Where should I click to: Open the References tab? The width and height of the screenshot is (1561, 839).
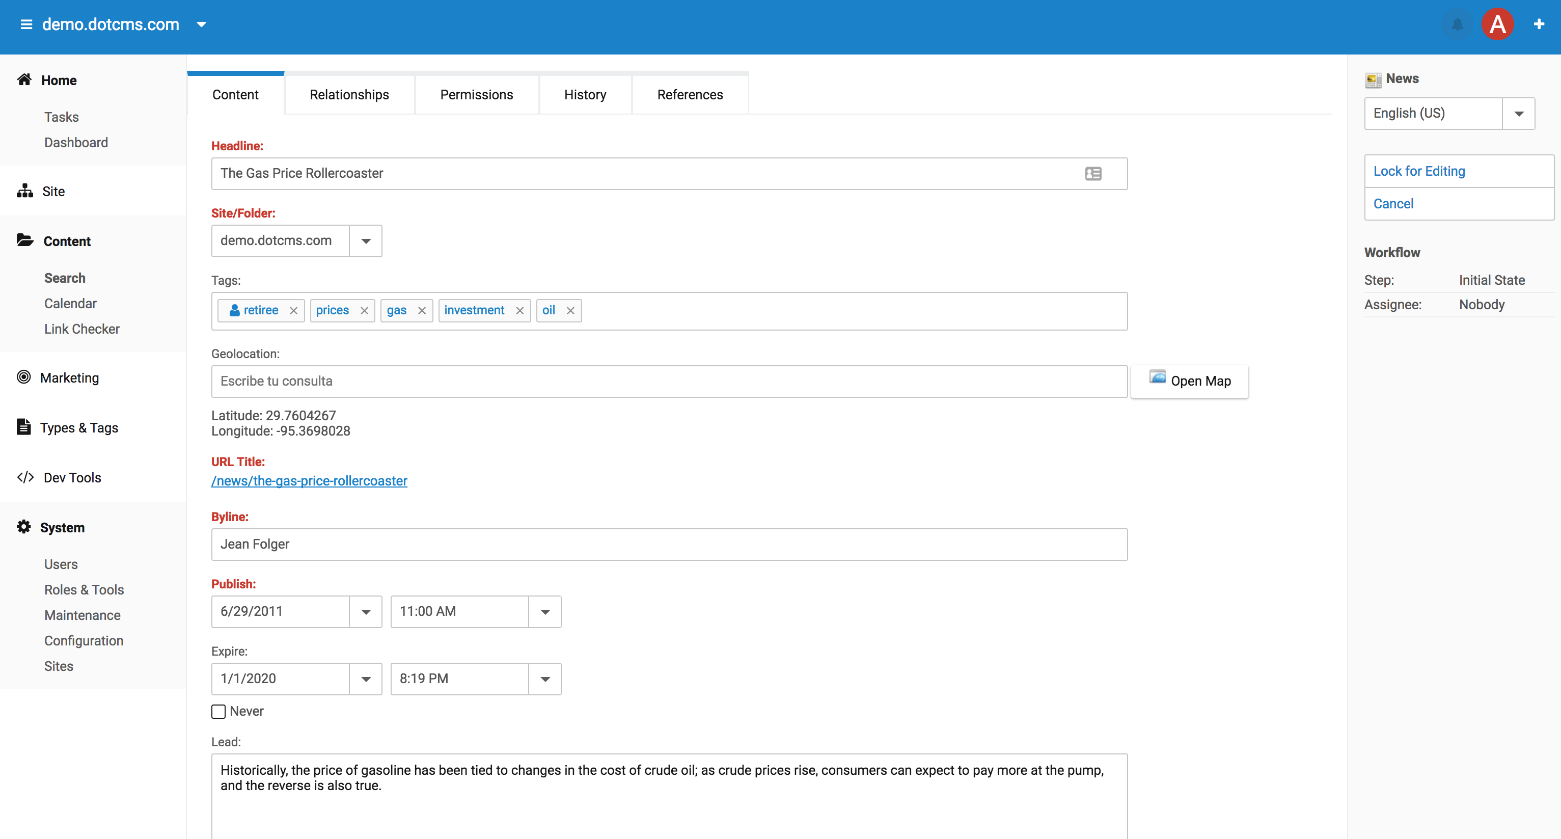[690, 95]
